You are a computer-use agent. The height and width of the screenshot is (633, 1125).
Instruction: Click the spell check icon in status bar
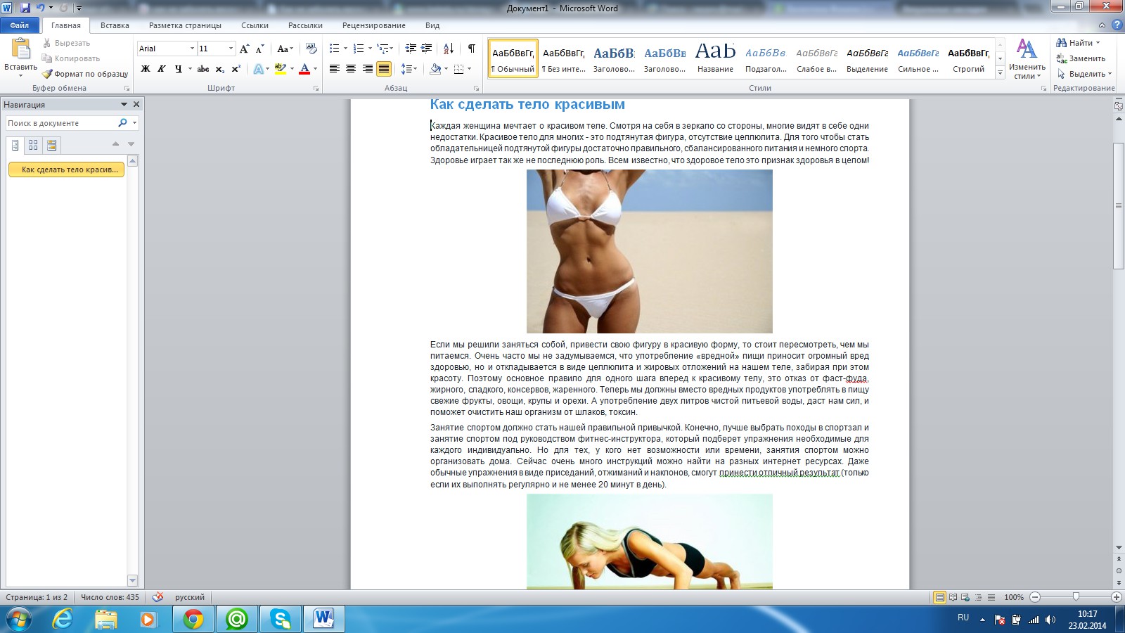157,597
